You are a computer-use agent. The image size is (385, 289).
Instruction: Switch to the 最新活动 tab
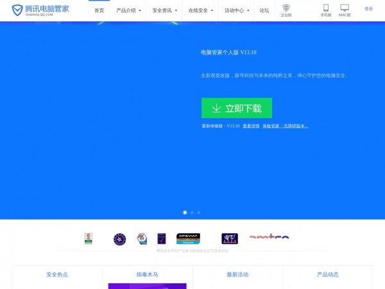click(x=237, y=274)
